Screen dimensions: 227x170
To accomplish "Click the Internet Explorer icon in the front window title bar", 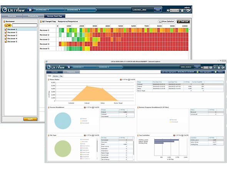I will [x=47, y=62].
